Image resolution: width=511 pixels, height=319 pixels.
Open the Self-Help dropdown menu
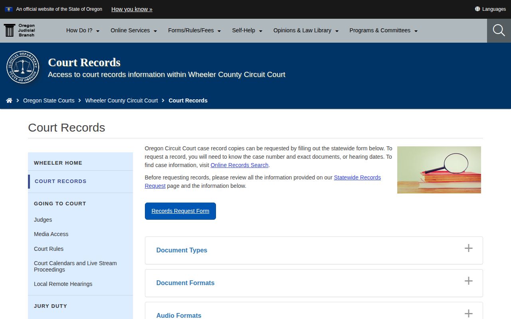pos(247,30)
